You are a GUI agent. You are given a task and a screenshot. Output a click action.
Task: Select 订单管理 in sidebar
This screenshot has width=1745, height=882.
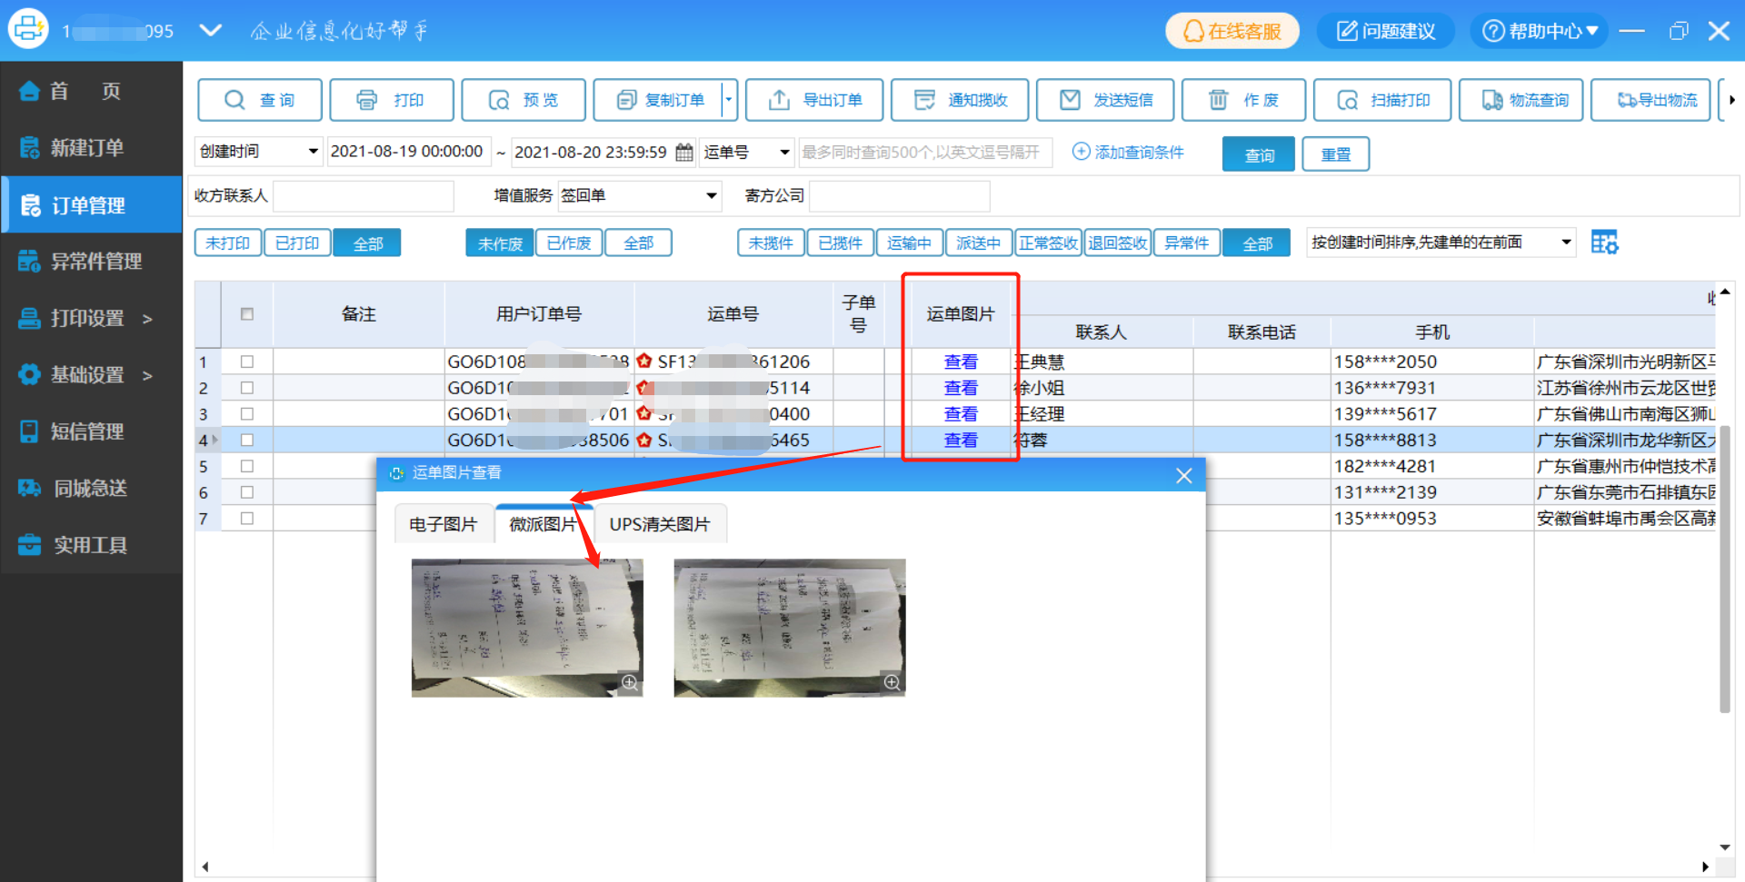(x=91, y=205)
